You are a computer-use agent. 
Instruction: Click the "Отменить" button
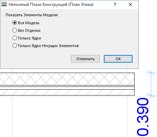85,59
